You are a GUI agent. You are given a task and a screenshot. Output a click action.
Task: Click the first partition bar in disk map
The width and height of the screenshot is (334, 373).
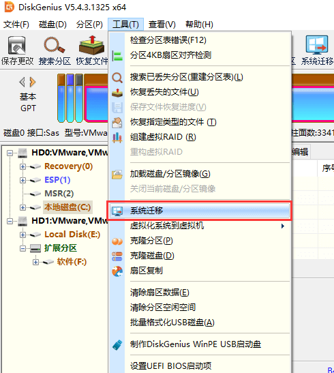click(61, 98)
